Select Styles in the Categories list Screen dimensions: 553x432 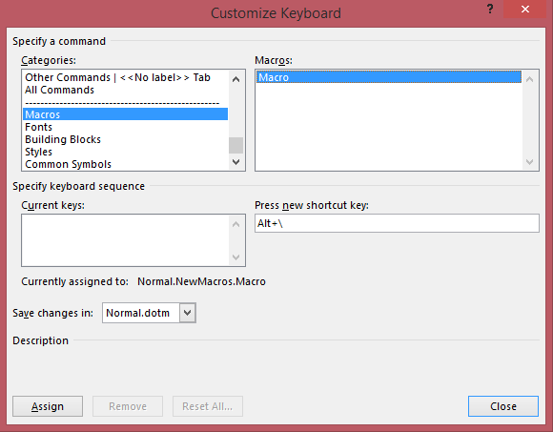tap(125, 152)
